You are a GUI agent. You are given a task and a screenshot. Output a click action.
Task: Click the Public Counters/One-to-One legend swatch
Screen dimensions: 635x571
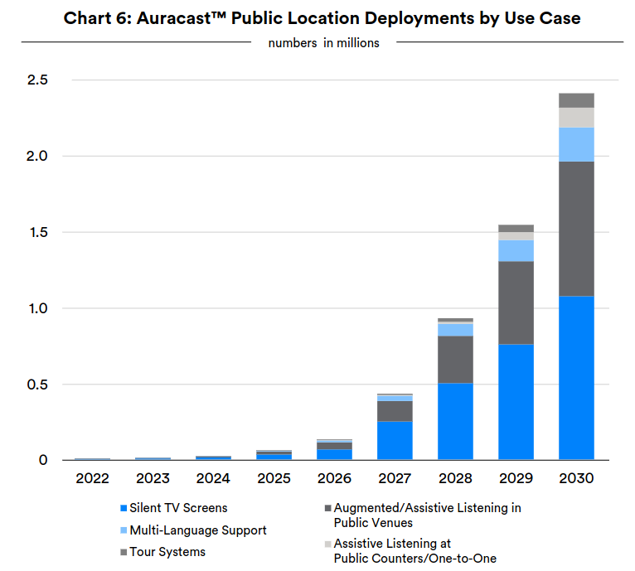[327, 544]
